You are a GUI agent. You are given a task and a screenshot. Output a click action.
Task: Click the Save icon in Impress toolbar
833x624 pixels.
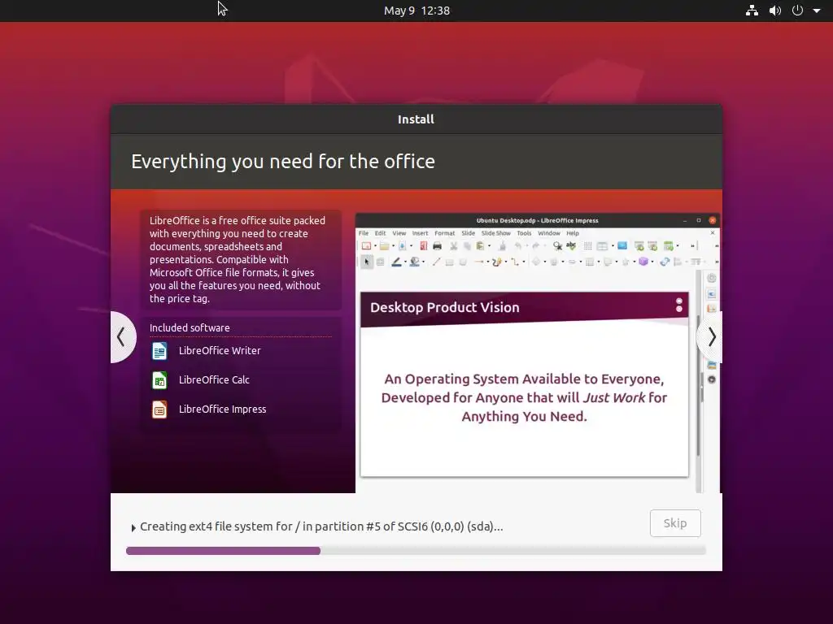pyautogui.click(x=402, y=245)
